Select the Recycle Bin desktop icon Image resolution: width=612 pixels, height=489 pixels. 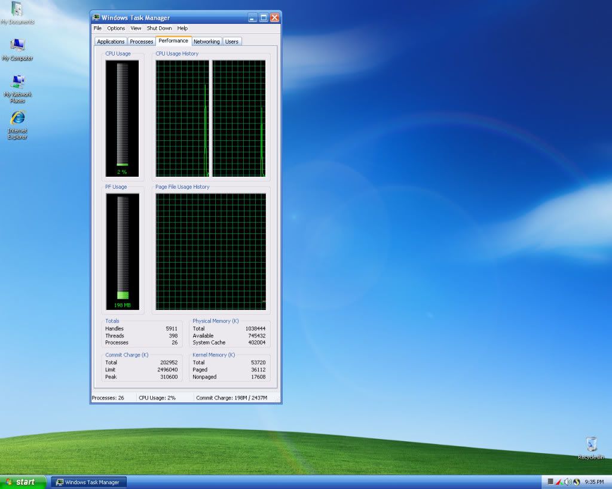point(591,448)
